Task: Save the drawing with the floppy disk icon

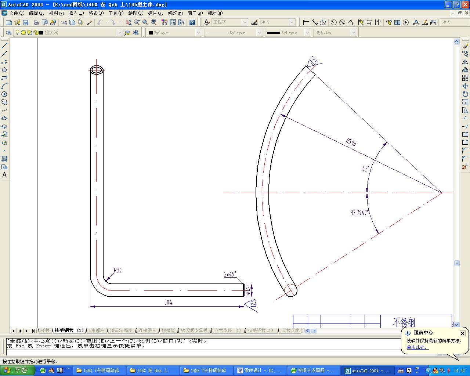Action: (26, 22)
